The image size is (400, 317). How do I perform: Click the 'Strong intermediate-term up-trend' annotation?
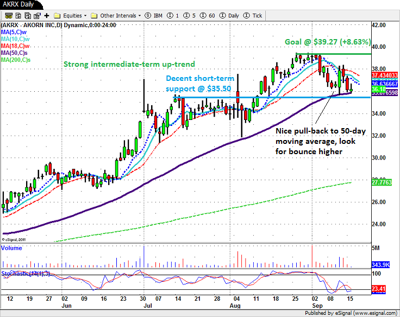pos(129,64)
